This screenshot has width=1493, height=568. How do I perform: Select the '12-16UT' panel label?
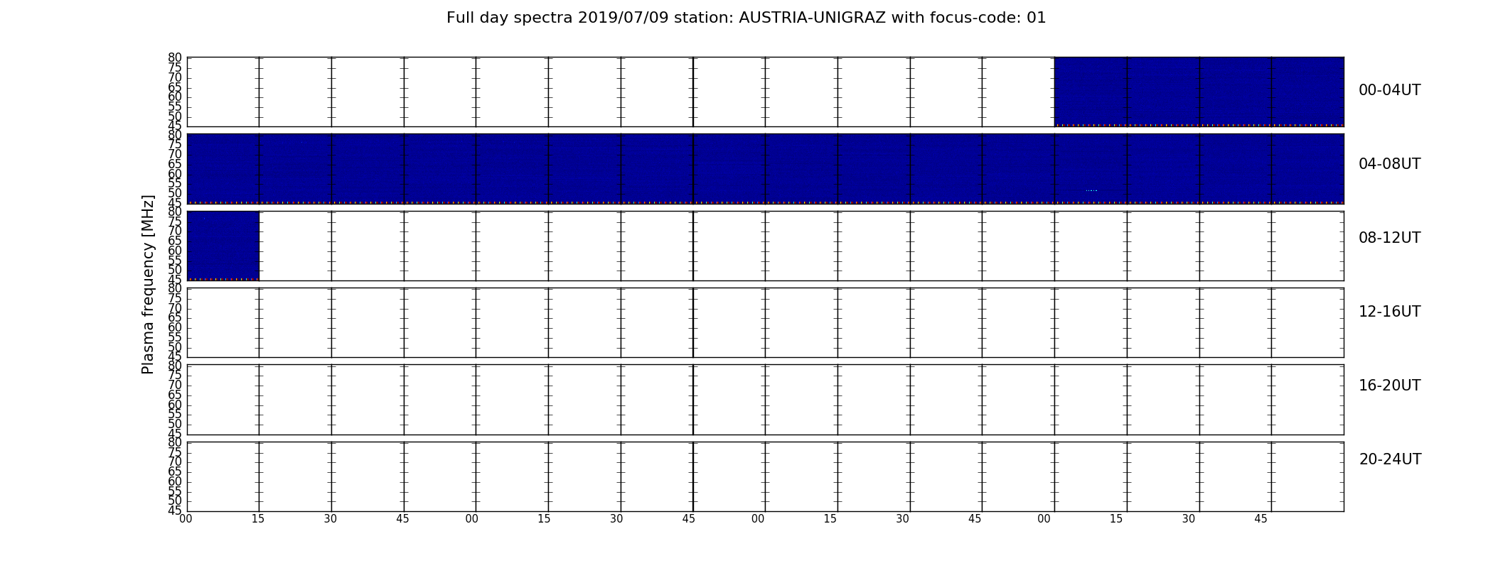point(1390,312)
